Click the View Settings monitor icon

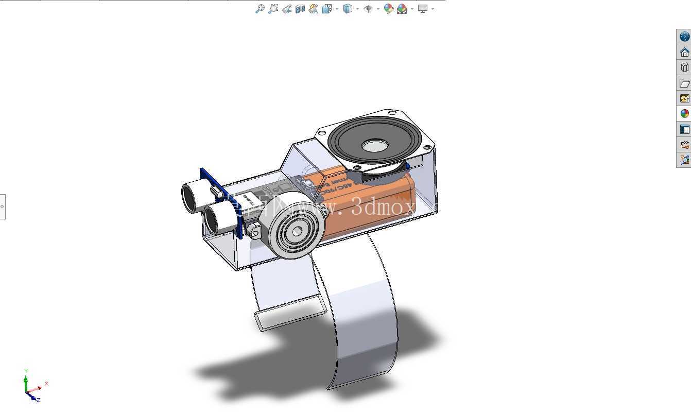click(x=423, y=9)
